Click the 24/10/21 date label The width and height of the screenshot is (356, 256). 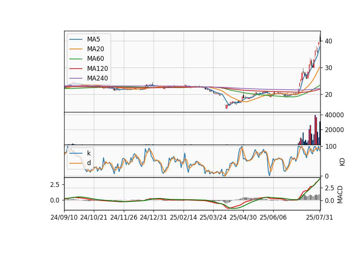(94, 217)
